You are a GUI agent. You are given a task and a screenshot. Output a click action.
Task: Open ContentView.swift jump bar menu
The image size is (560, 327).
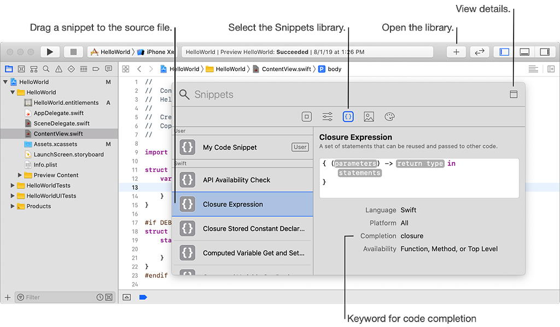click(x=282, y=69)
